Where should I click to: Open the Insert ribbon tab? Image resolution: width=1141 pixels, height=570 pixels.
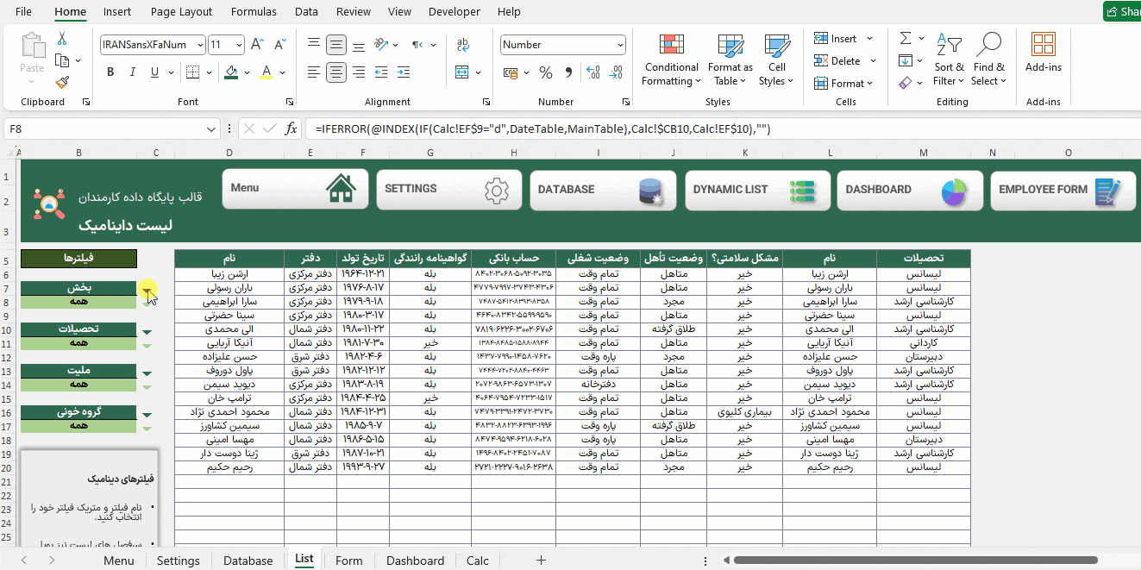pyautogui.click(x=117, y=12)
